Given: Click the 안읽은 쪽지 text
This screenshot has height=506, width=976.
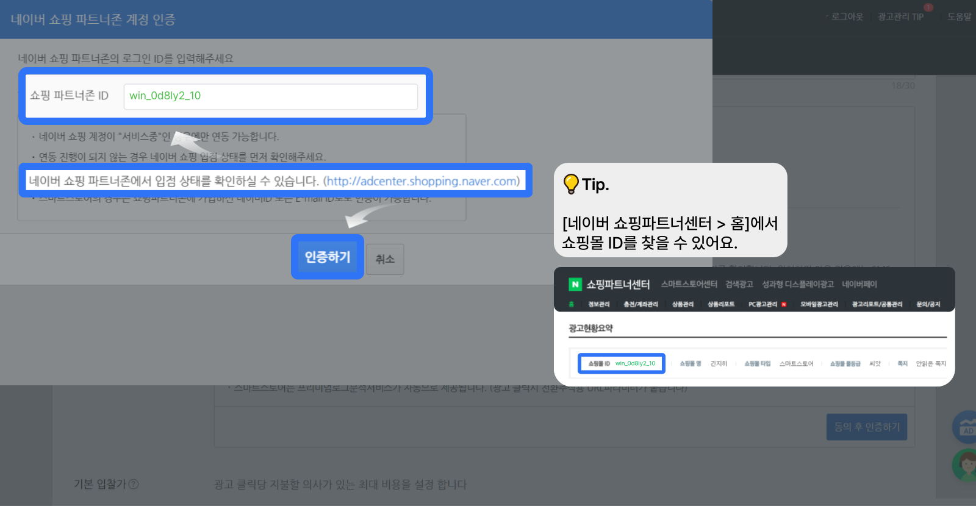Looking at the screenshot, I should click(931, 363).
